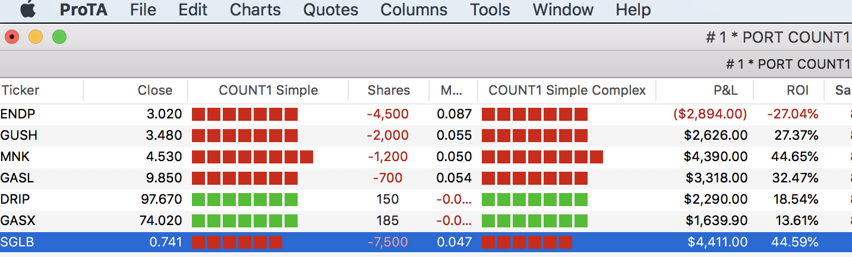Viewport: 852px width, 257px height.
Task: Click GASL shares value -700
Action: [387, 178]
